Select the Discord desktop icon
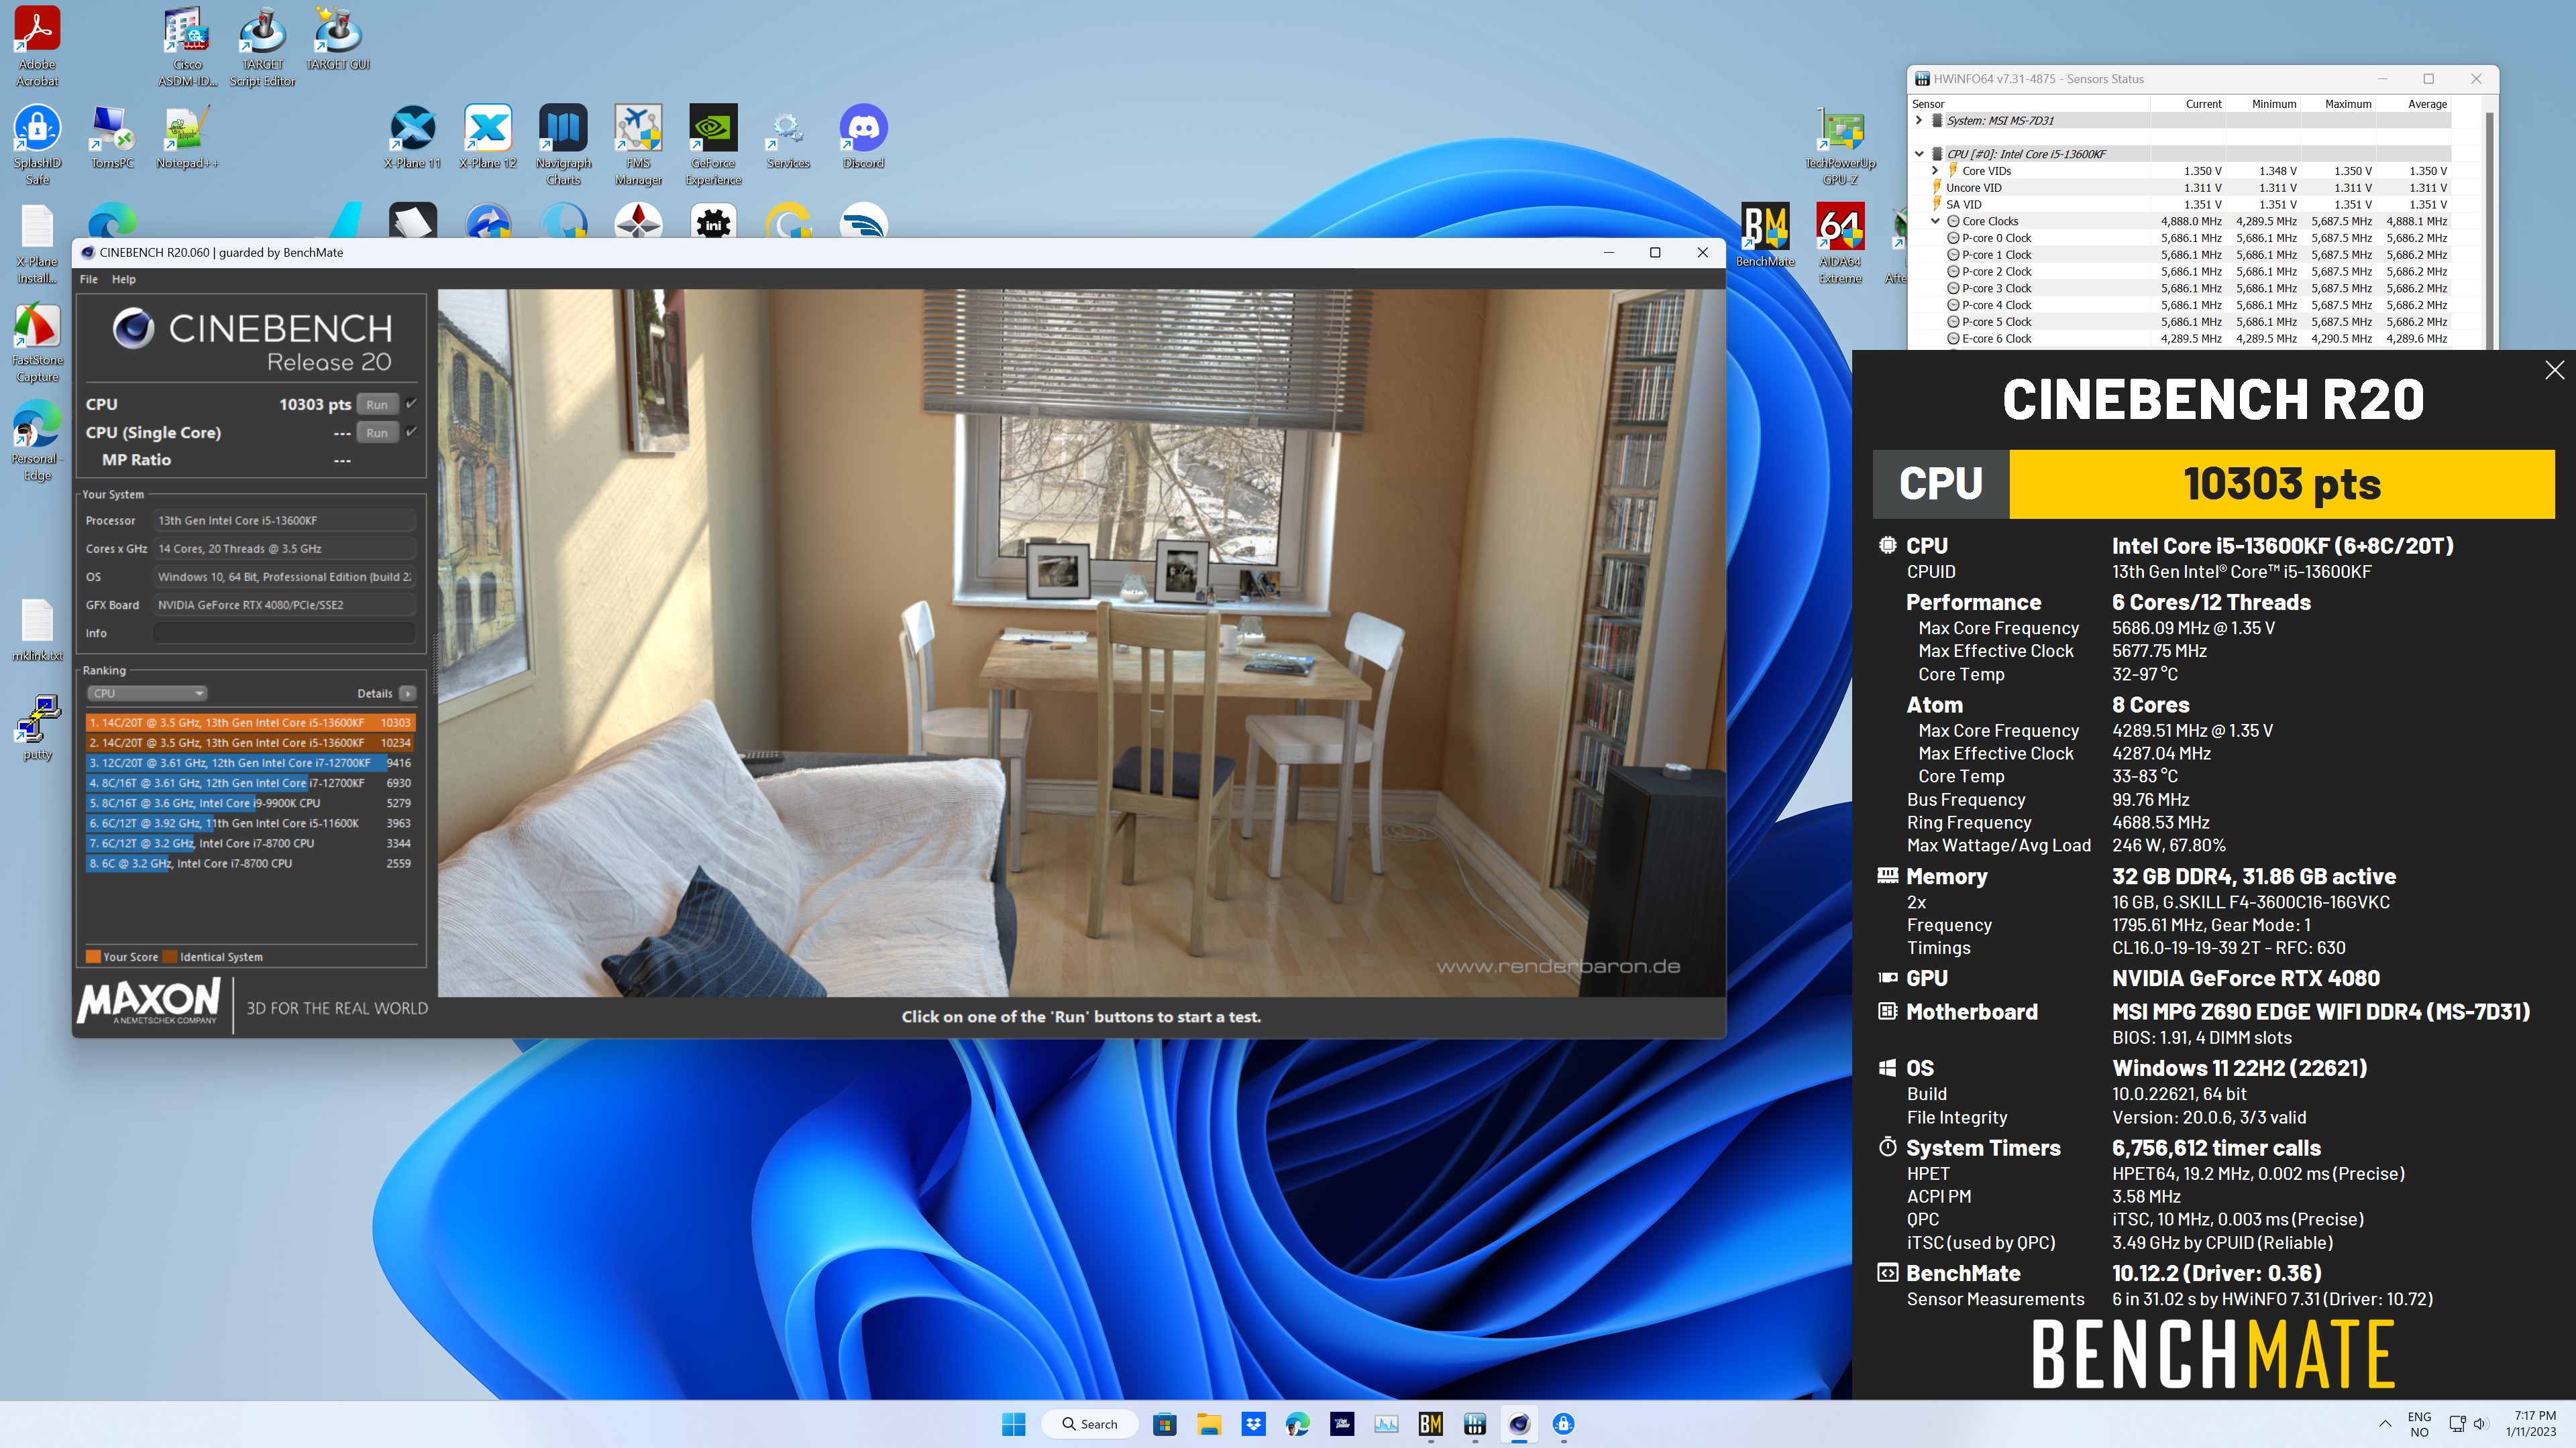The width and height of the screenshot is (2576, 1448). 863,137
